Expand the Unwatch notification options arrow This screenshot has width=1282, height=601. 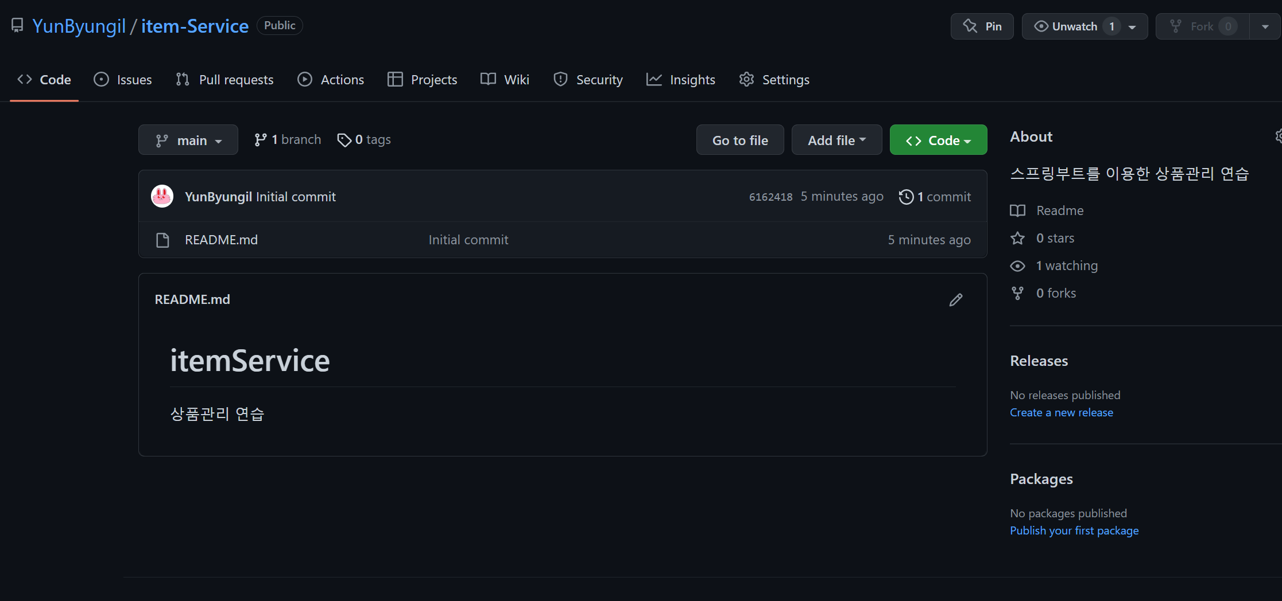(1132, 26)
